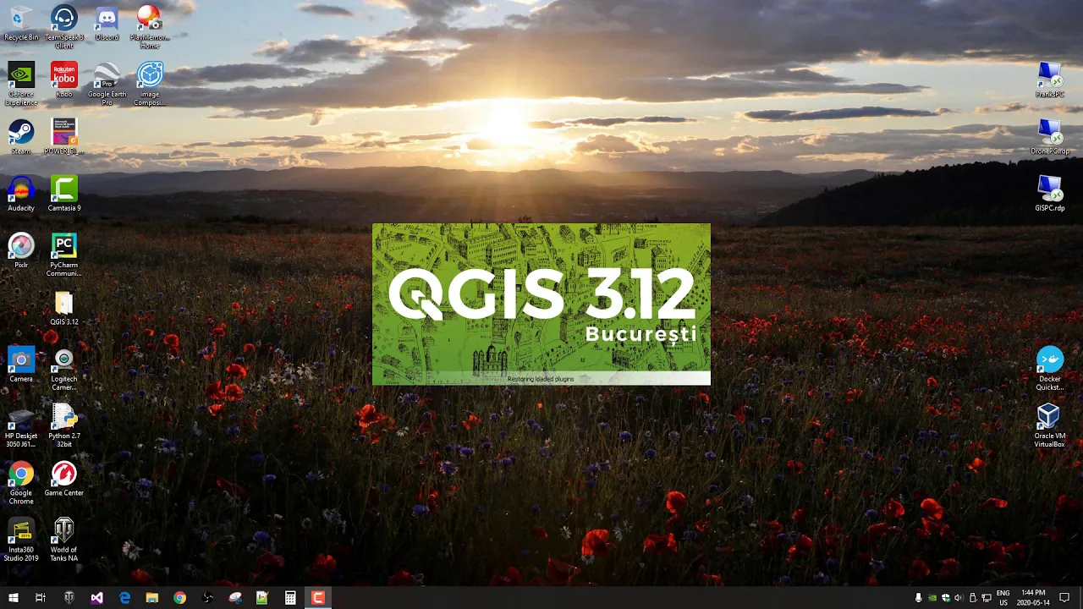Open Snipping Tool from the taskbar

click(235, 598)
